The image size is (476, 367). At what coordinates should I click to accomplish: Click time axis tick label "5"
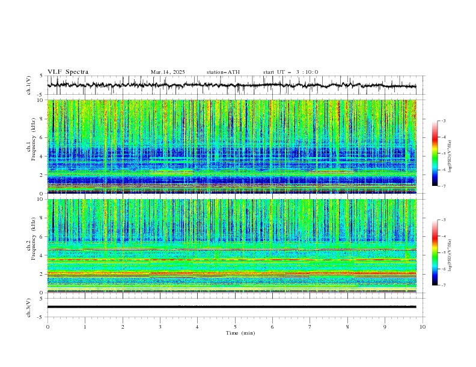coord(235,327)
